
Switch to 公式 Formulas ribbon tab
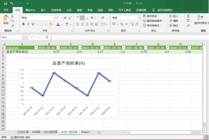pyautogui.click(x=69, y=10)
